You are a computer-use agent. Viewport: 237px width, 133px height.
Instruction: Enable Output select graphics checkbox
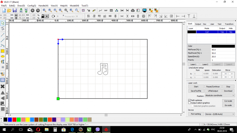[190, 103]
